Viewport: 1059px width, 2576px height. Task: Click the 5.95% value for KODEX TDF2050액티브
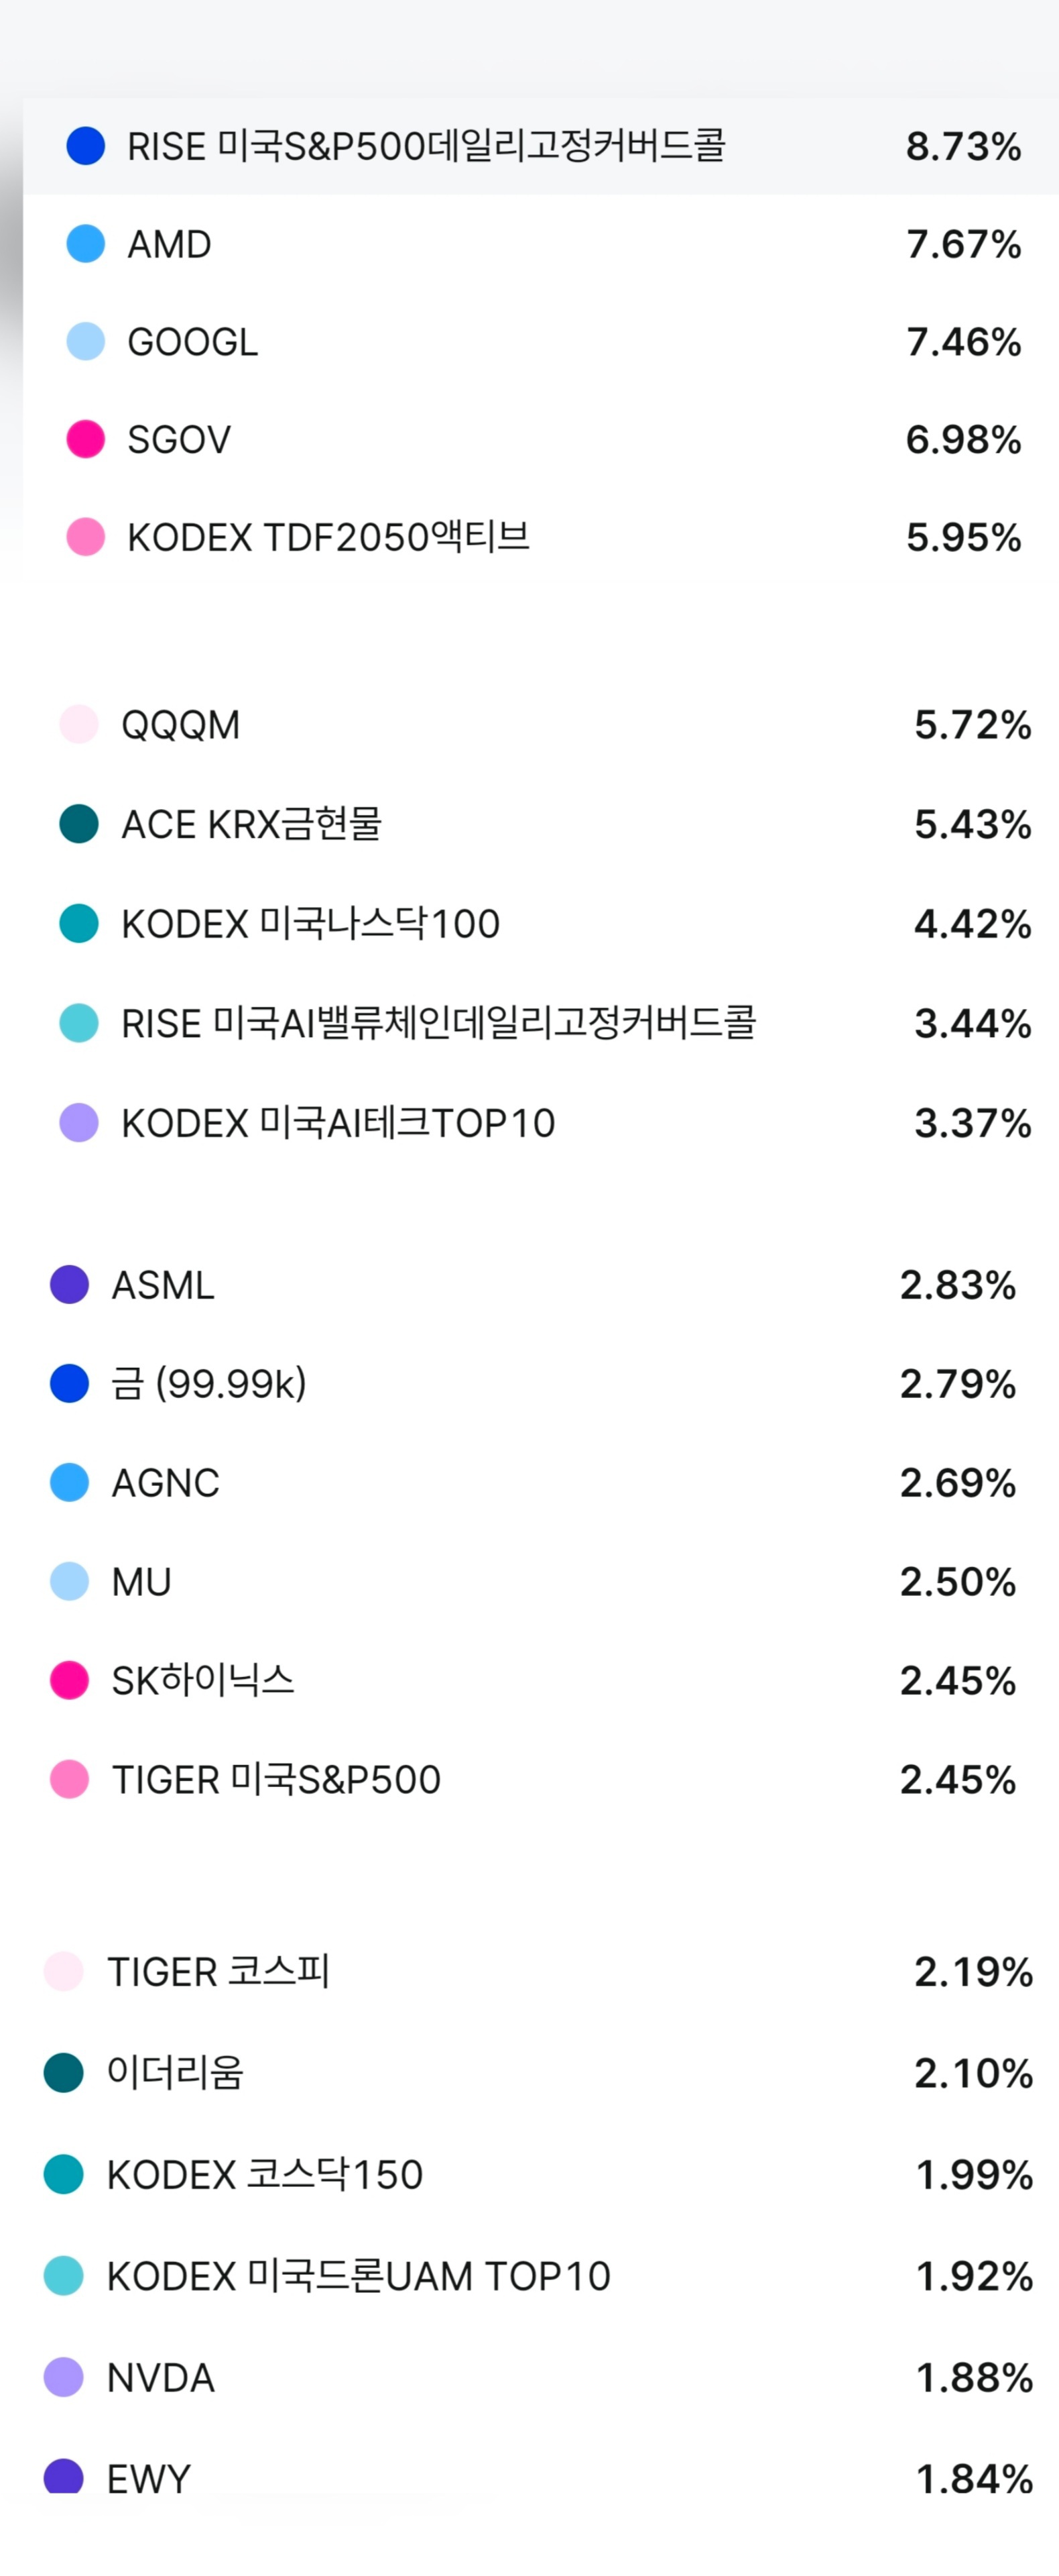(963, 537)
